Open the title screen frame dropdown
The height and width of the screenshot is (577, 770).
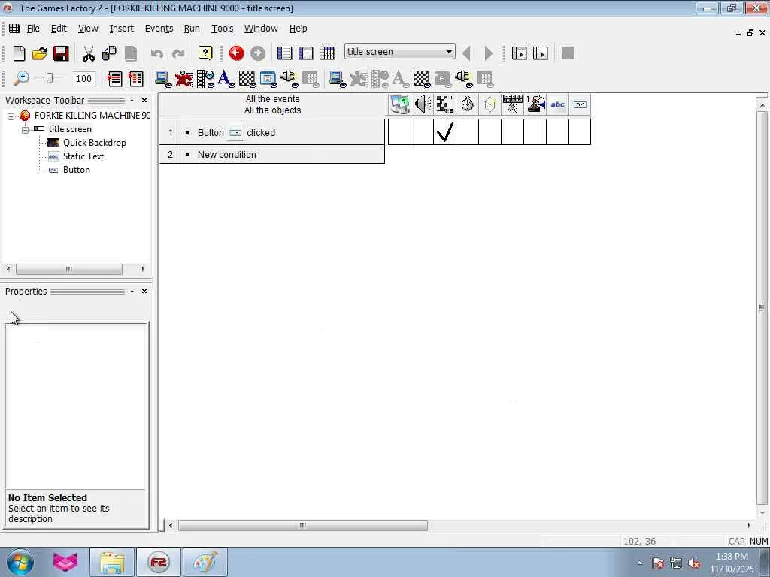tap(449, 52)
